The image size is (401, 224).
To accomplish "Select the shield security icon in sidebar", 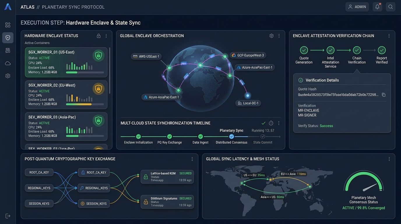I will pos(8,38).
